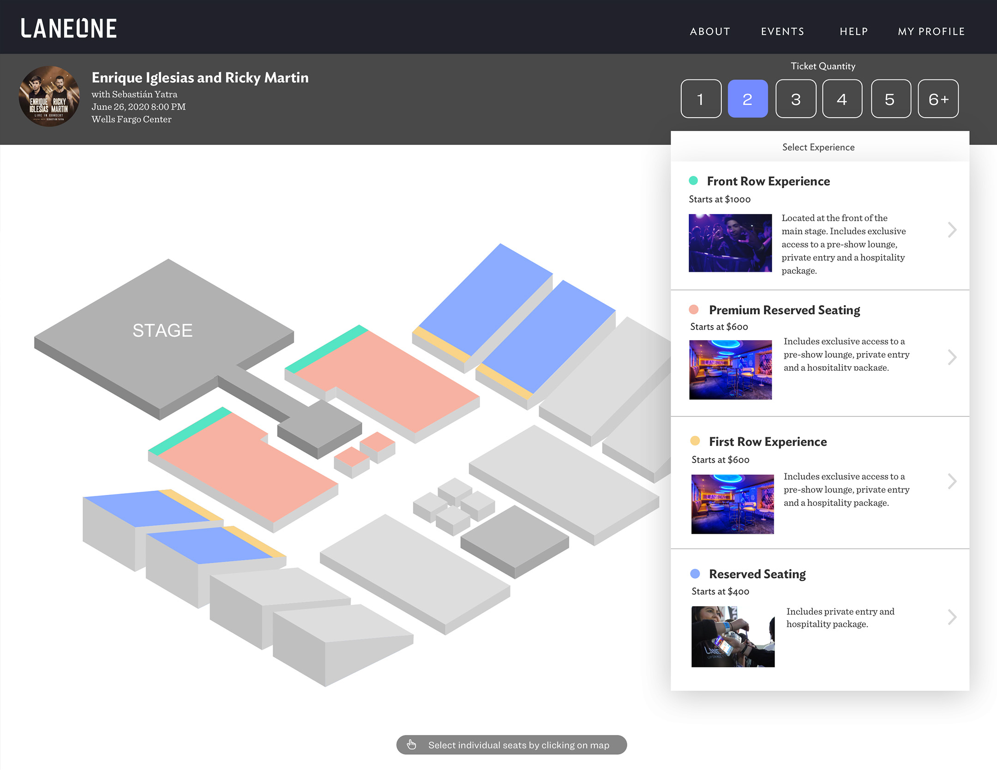Image resolution: width=997 pixels, height=770 pixels.
Task: Click the green dot beside Front Row Experience
Action: click(693, 180)
